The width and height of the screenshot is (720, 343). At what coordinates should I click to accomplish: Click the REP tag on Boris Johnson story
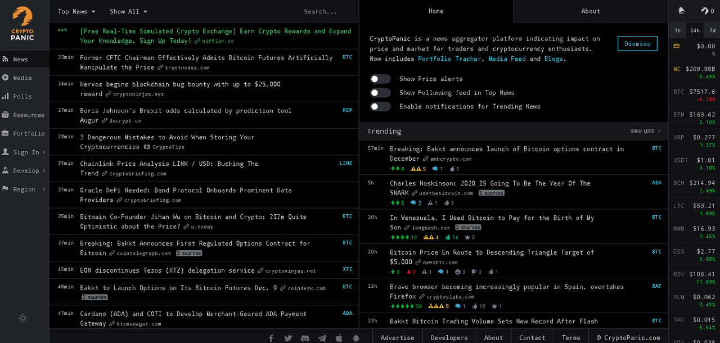pyautogui.click(x=347, y=110)
